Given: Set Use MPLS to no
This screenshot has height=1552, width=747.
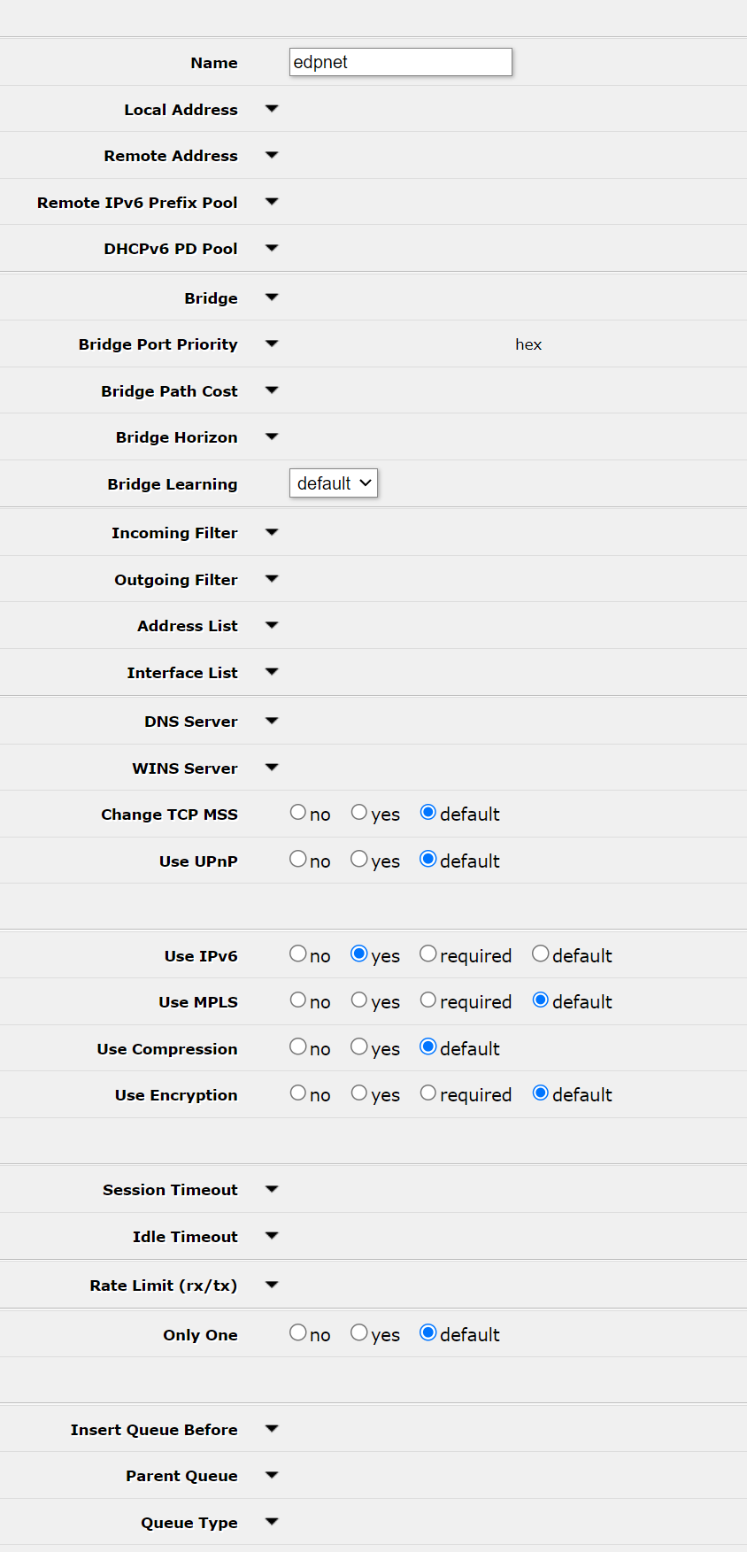Looking at the screenshot, I should coord(298,1000).
